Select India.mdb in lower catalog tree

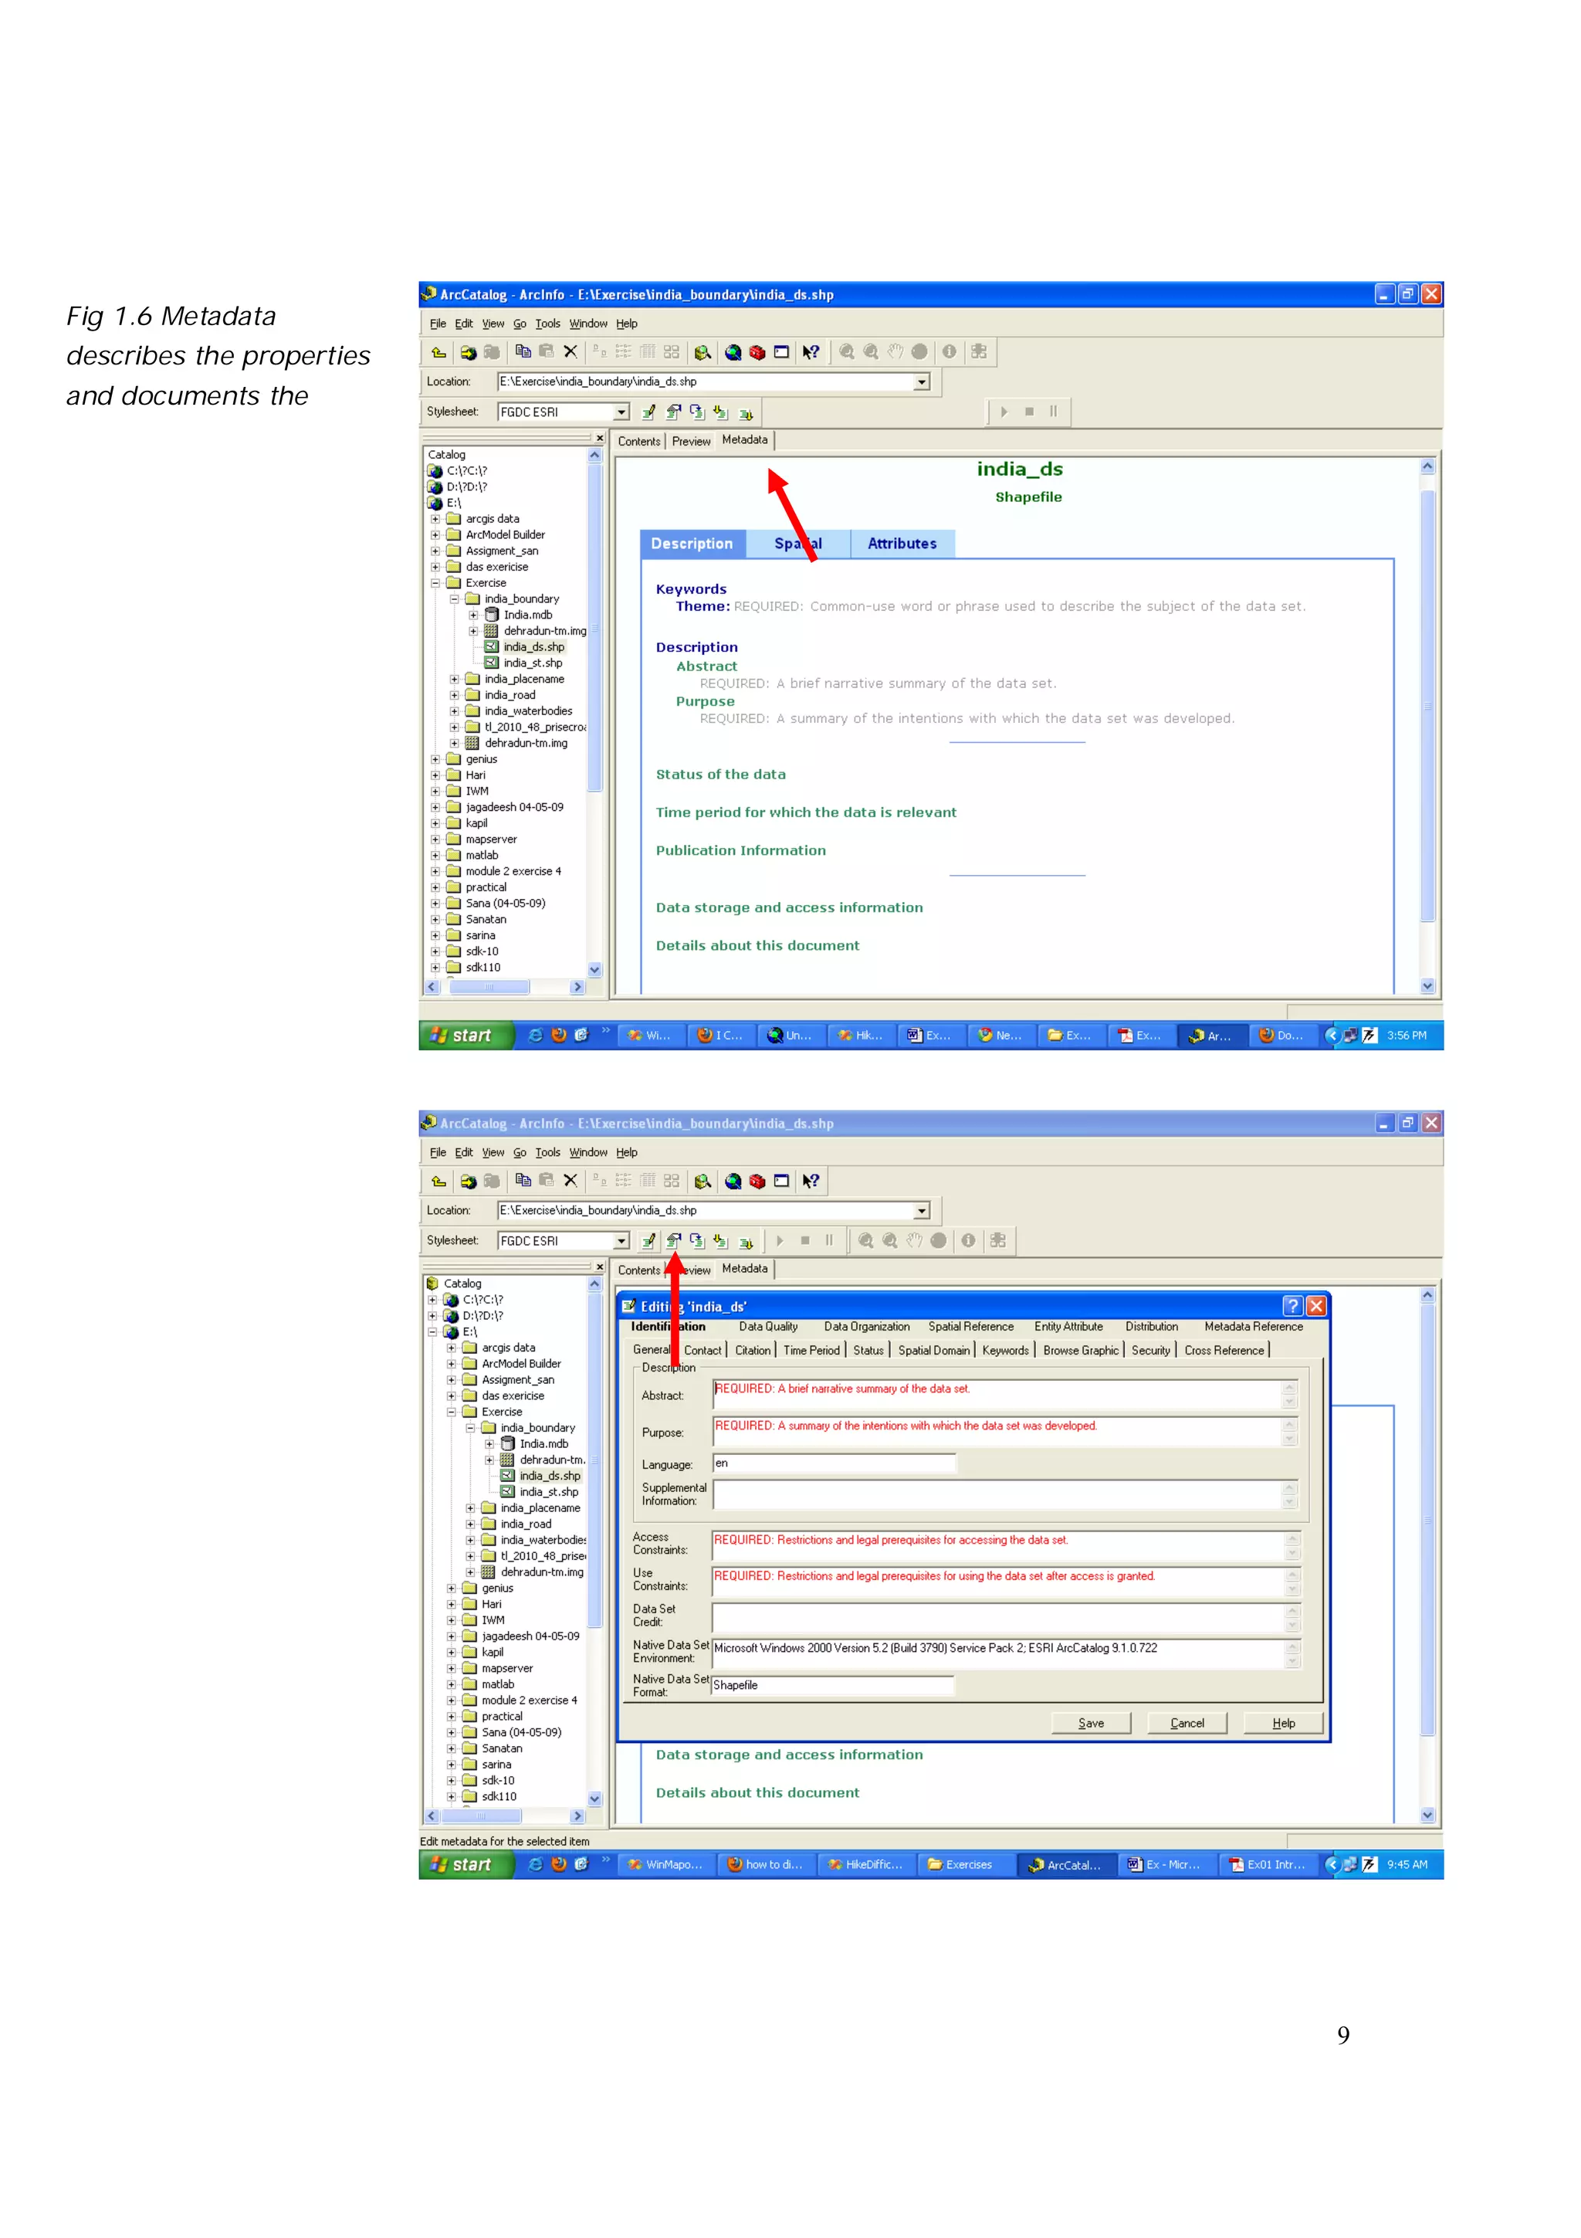(x=543, y=1445)
